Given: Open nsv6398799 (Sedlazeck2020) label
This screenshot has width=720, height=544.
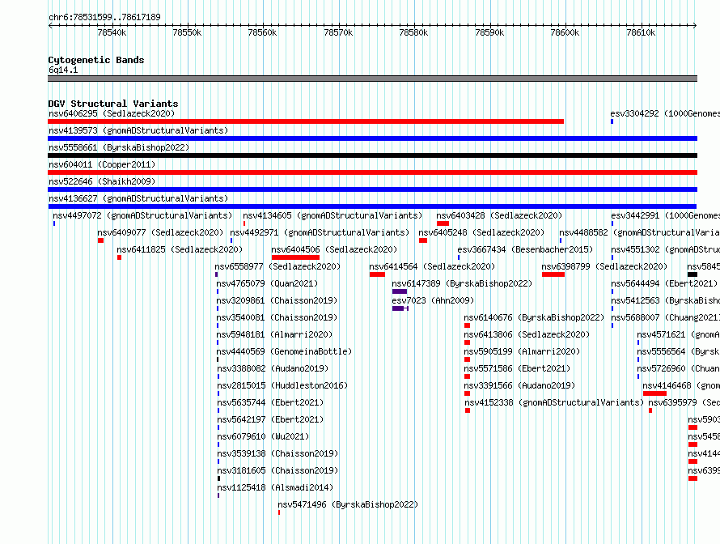Looking at the screenshot, I should 604,266.
